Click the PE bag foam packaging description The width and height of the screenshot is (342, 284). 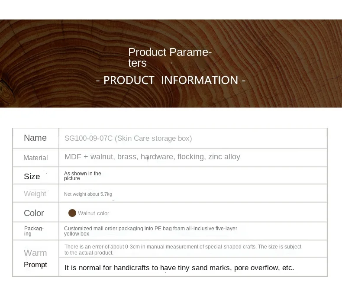click(x=151, y=231)
